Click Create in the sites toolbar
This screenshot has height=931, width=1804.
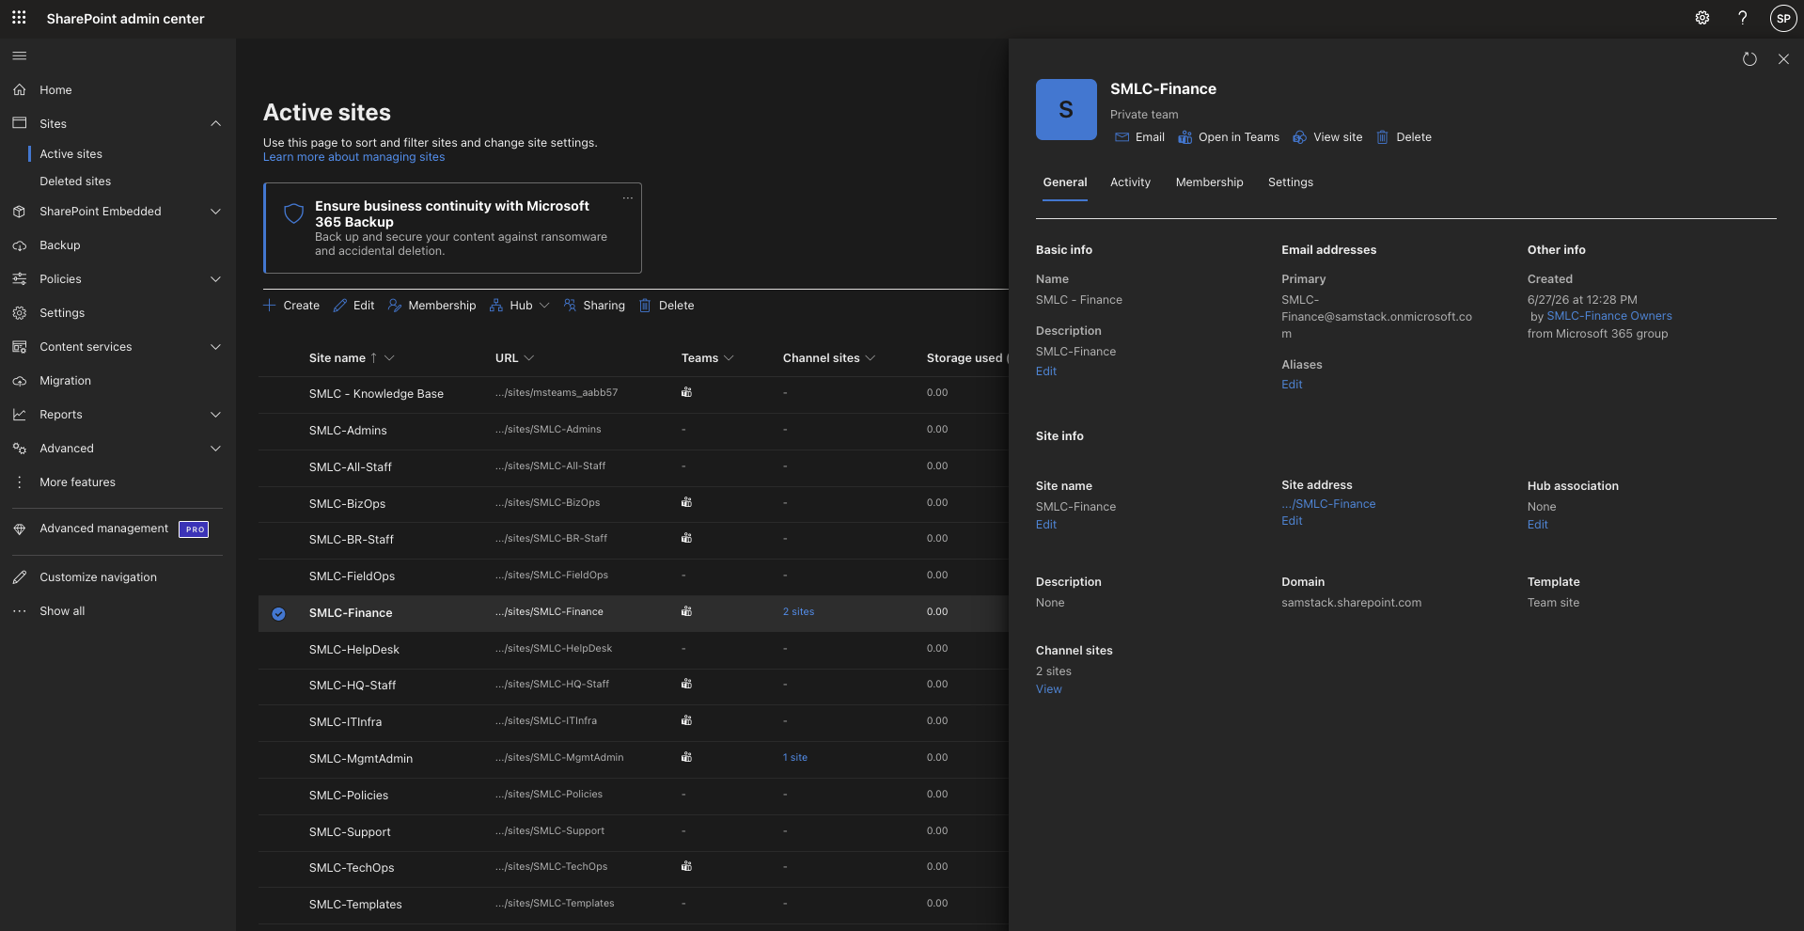click(x=291, y=306)
